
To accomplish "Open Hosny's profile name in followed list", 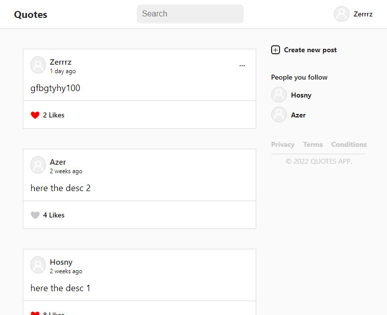I will pos(301,95).
